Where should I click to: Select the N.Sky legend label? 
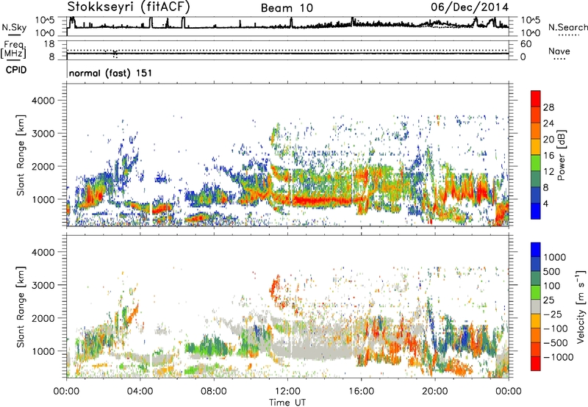pyautogui.click(x=14, y=27)
